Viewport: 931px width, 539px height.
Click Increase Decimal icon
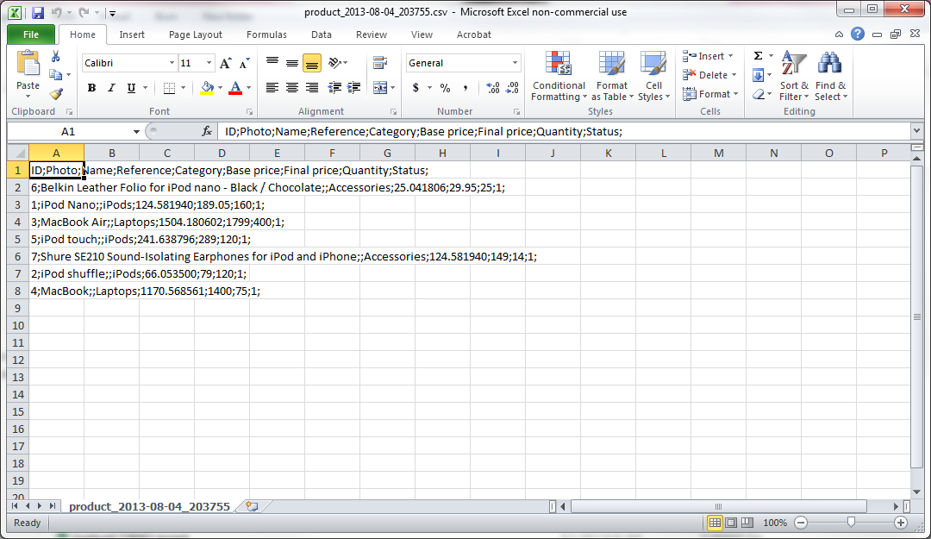tap(493, 88)
